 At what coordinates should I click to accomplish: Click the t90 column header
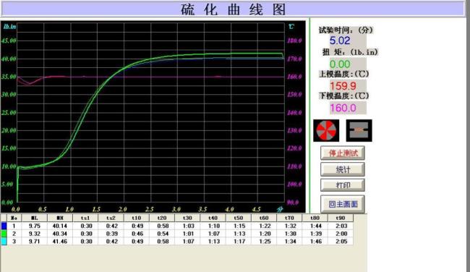pos(341,218)
